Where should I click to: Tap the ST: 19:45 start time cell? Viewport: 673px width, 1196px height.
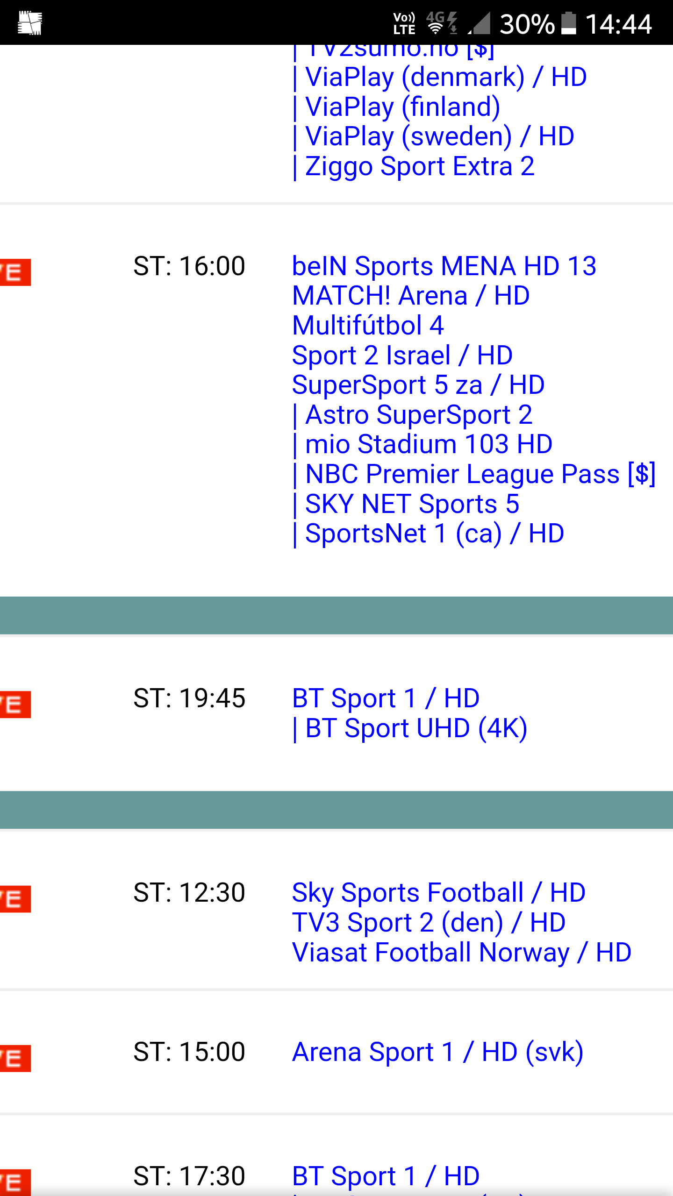[189, 698]
